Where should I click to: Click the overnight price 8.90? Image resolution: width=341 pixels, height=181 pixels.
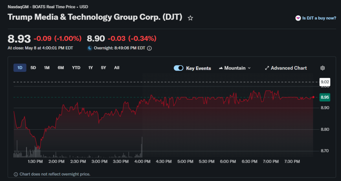click(x=96, y=39)
